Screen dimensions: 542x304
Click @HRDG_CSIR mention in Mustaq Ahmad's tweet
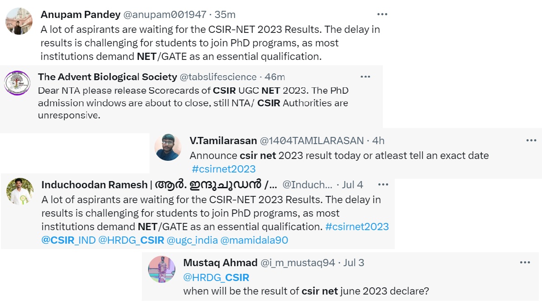(216, 277)
